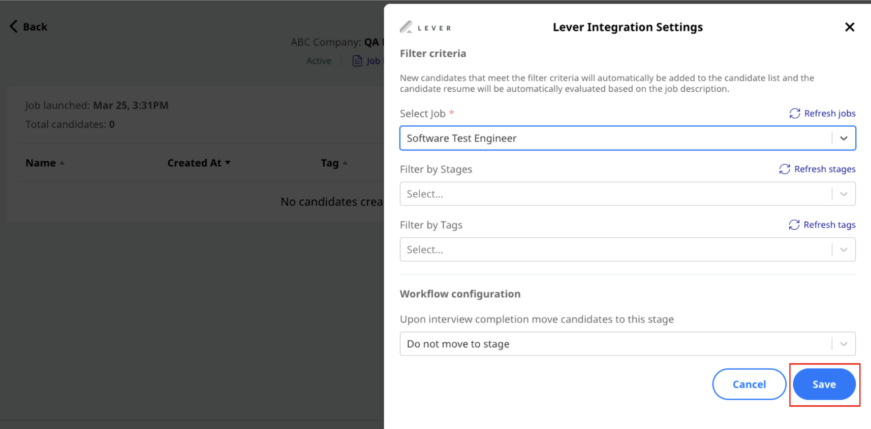
Task: Click the Back arrow icon
Action: 14,26
